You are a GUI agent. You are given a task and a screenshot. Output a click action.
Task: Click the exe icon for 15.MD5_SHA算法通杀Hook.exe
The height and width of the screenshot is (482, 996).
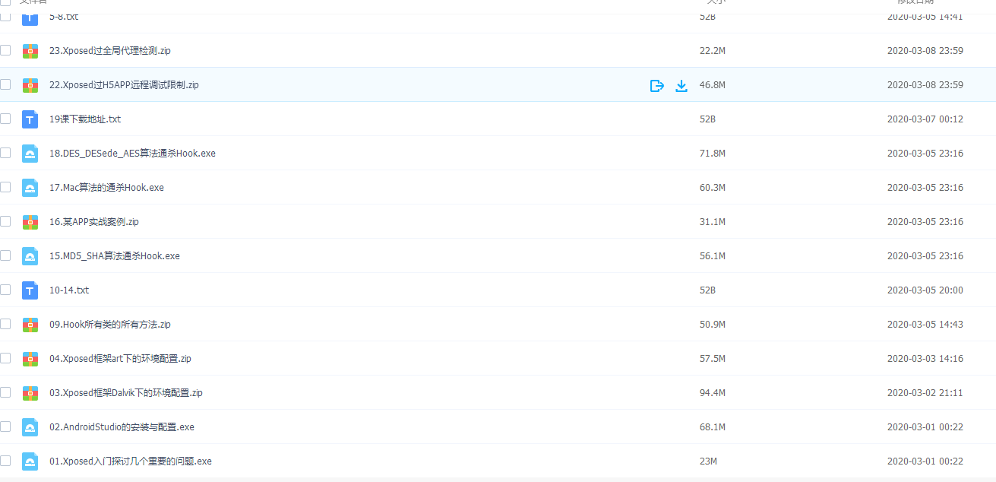pyautogui.click(x=30, y=256)
